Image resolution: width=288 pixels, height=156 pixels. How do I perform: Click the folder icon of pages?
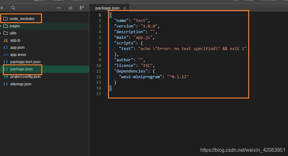pyautogui.click(x=6, y=26)
